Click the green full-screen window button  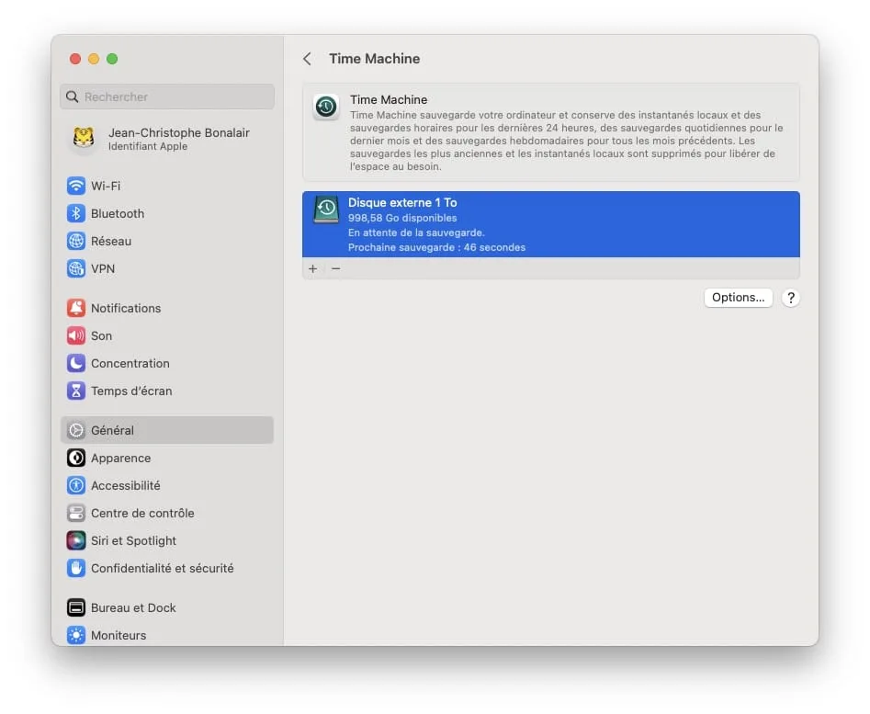tap(112, 59)
